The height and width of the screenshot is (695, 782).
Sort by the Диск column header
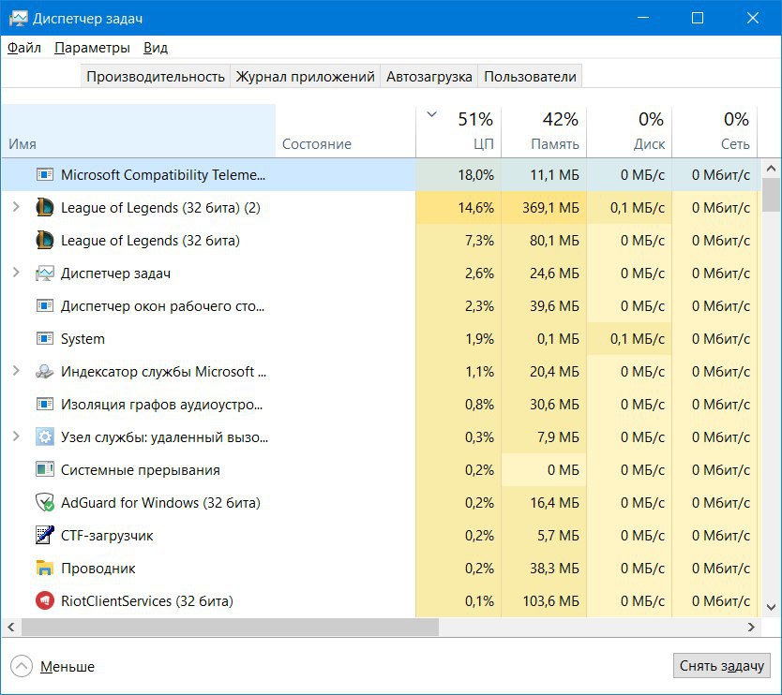(629, 131)
